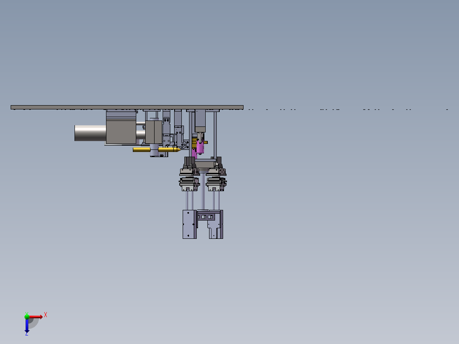The image size is (459, 344).
Task: Click the green Y axis ball on triad
Action: click(27, 316)
